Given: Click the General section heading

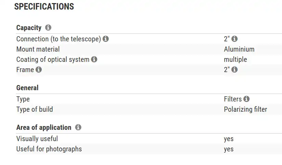Looking at the screenshot, I should click(x=27, y=88).
